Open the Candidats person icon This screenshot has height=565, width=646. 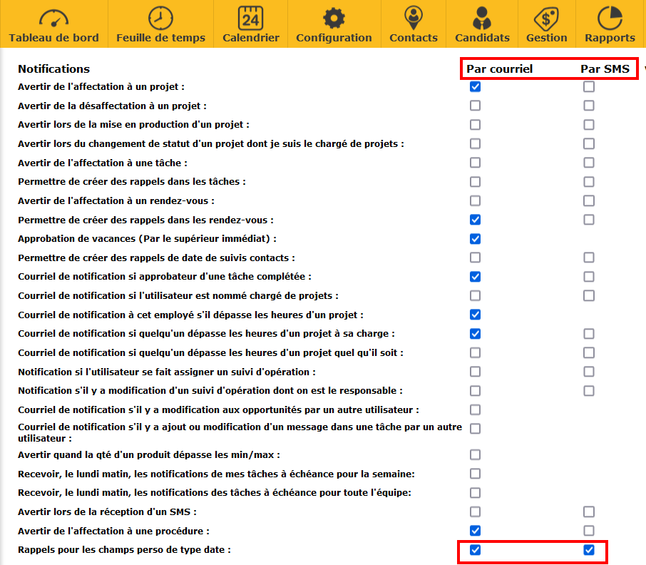482,18
